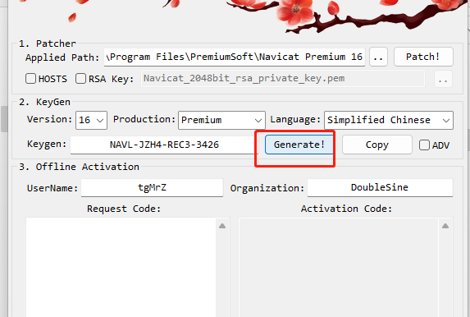The image size is (470, 317).
Task: Browse for RSA key file
Action: [x=443, y=79]
